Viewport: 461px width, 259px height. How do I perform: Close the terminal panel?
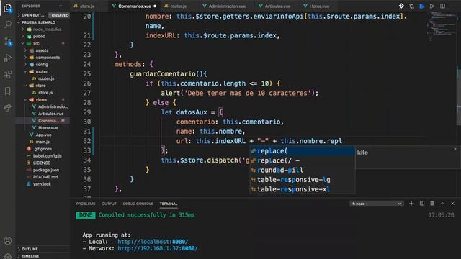[453, 203]
